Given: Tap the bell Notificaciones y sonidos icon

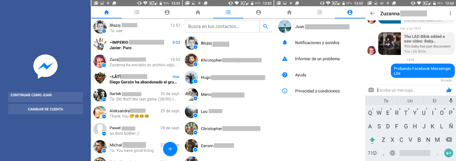Looking at the screenshot, I should 285,43.
